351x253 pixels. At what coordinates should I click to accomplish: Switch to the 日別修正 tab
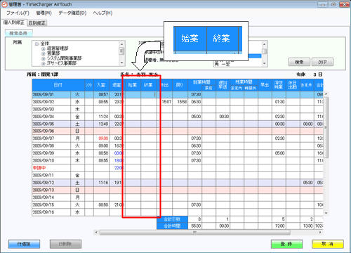pyautogui.click(x=37, y=23)
